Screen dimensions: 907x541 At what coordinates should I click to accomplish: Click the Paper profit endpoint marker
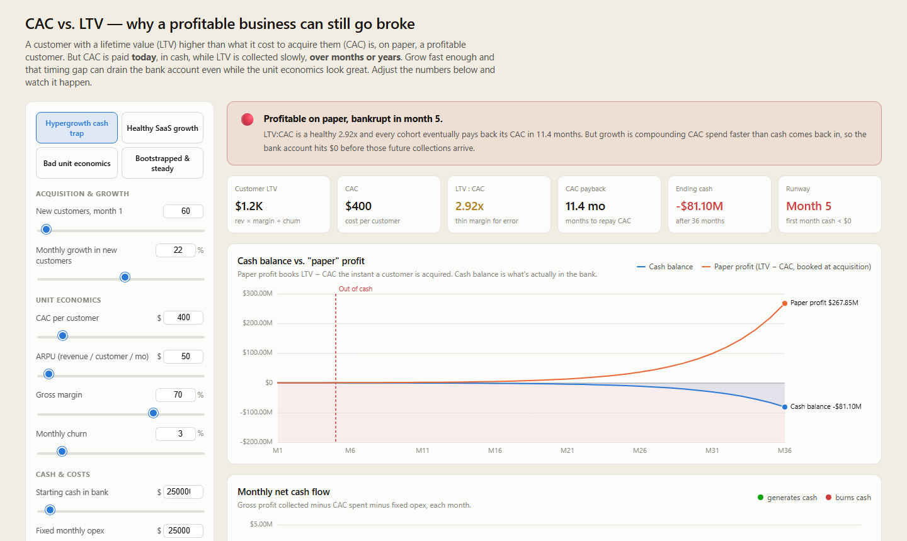coord(785,303)
